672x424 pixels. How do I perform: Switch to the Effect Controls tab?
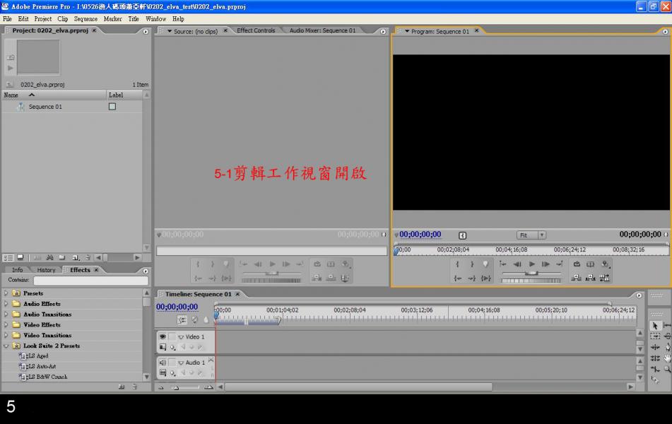[x=256, y=30]
